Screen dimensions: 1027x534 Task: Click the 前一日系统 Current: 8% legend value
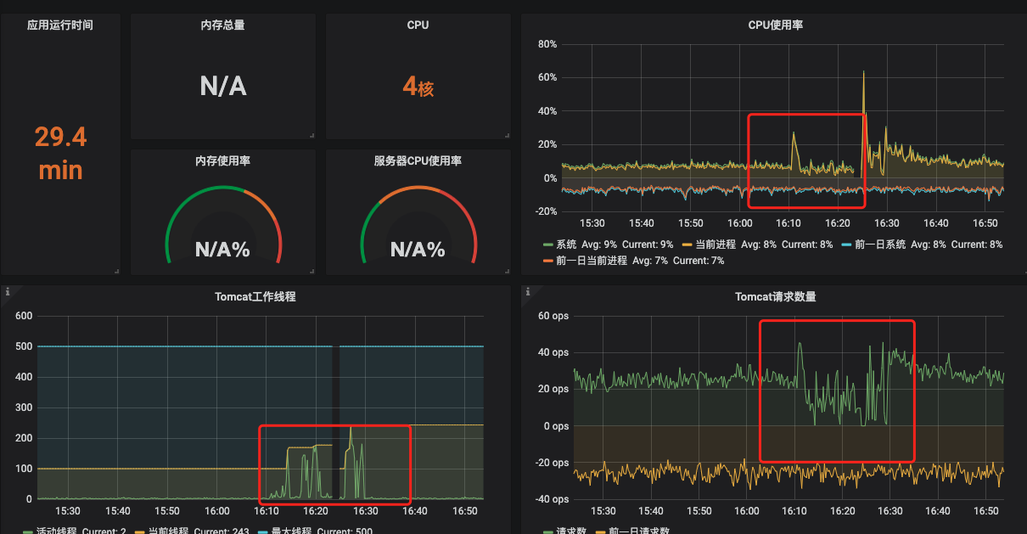click(977, 245)
